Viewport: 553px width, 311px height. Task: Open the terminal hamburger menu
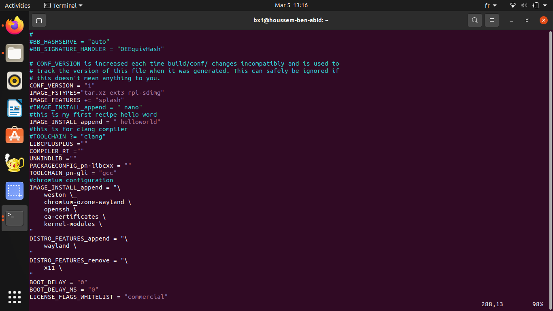pyautogui.click(x=491, y=20)
